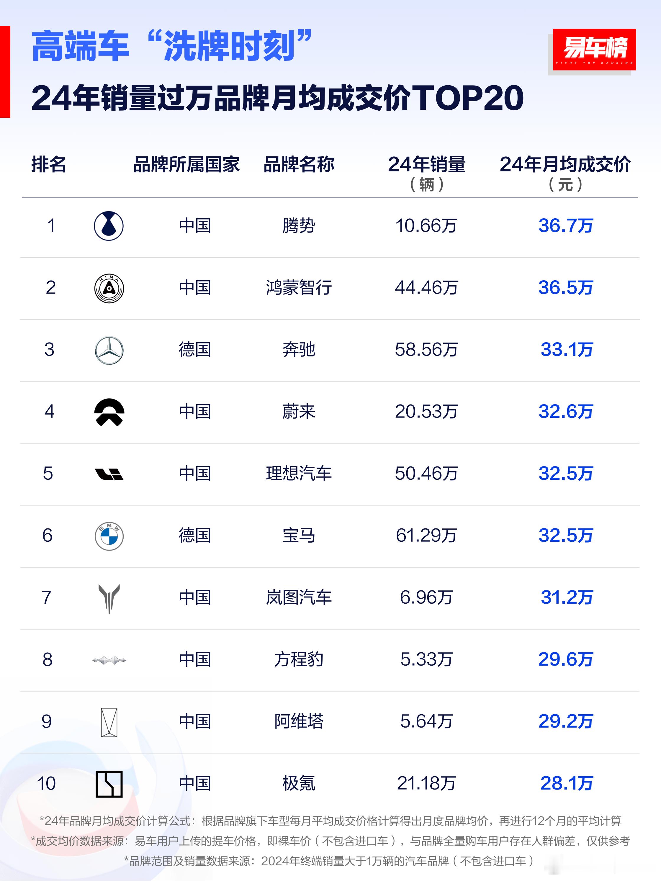Click the BMW roundel logo
661x881 pixels.
(x=109, y=536)
